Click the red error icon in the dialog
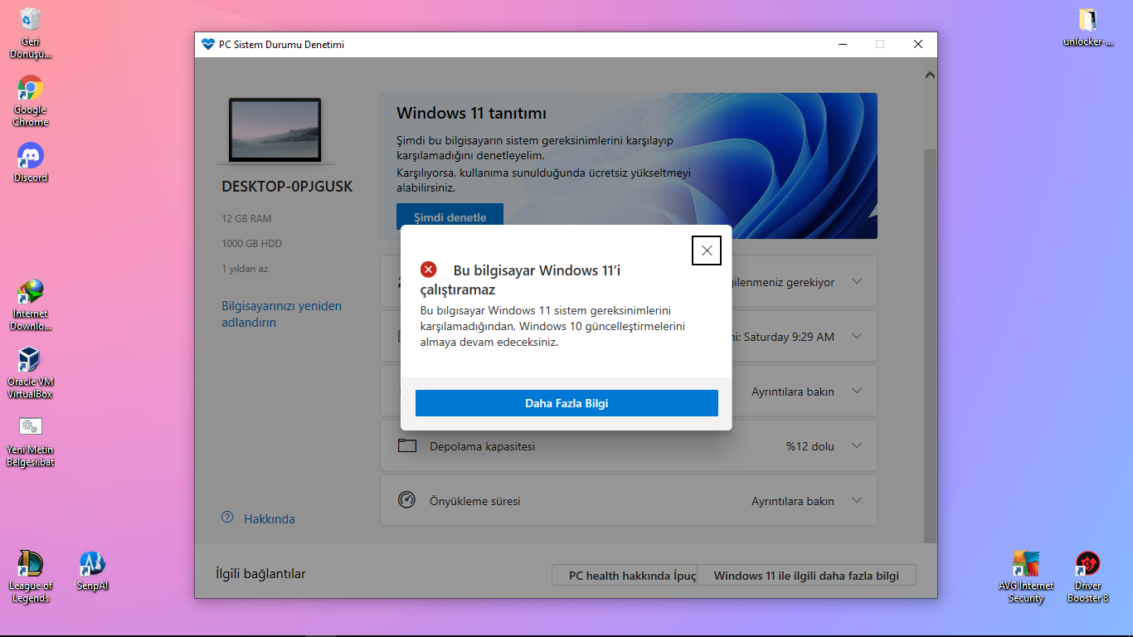Image resolution: width=1133 pixels, height=637 pixels. point(428,270)
